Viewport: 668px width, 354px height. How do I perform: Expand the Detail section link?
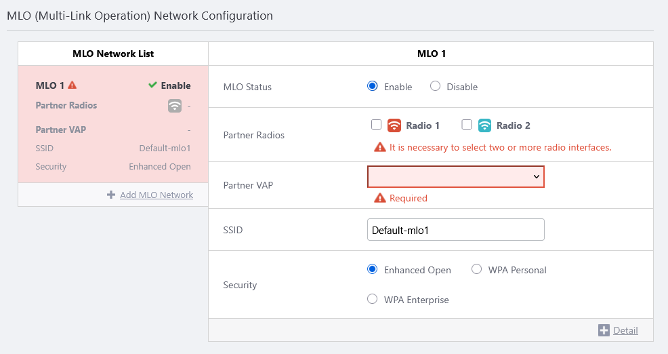[x=625, y=330]
